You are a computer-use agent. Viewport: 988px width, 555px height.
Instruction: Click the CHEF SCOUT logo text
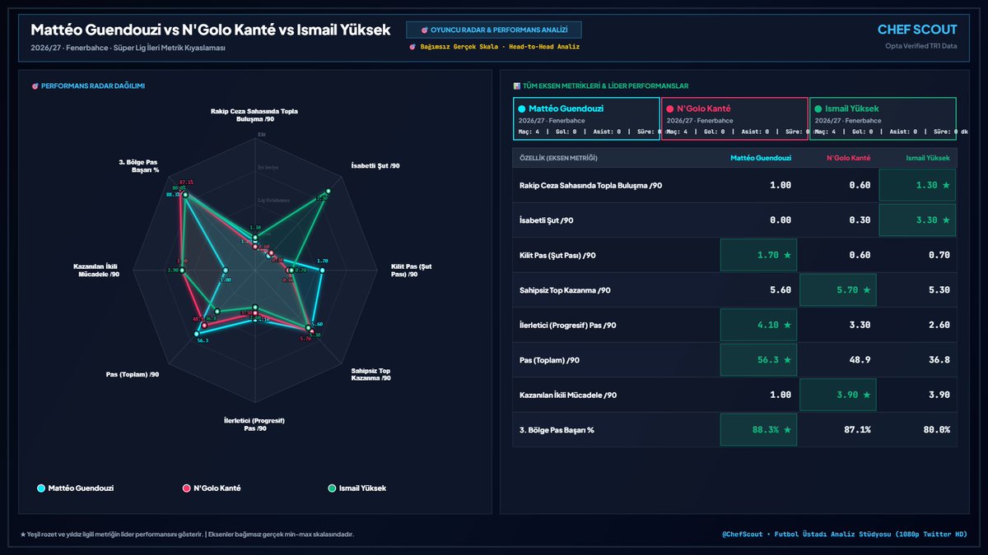coord(917,30)
